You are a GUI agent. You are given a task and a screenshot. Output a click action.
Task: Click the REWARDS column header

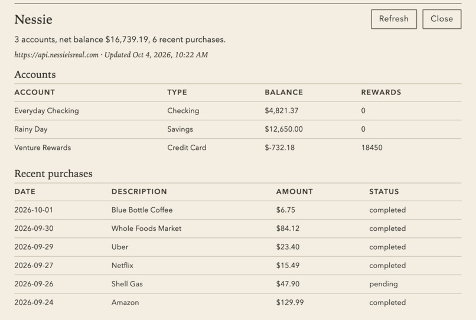[x=381, y=92]
